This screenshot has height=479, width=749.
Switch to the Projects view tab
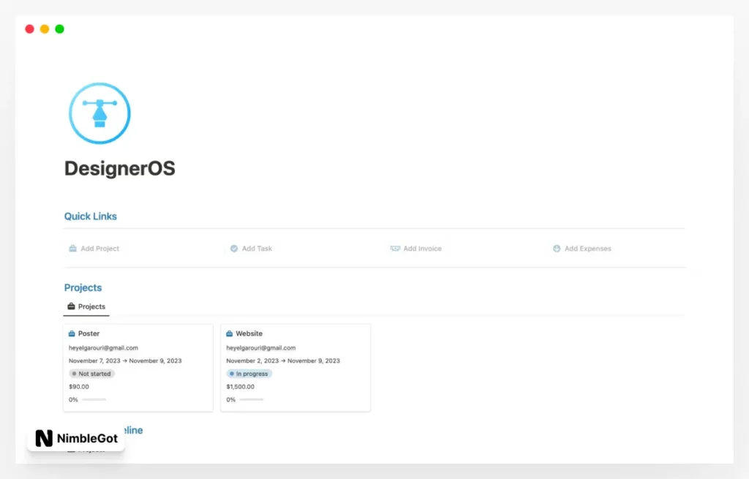coord(86,306)
